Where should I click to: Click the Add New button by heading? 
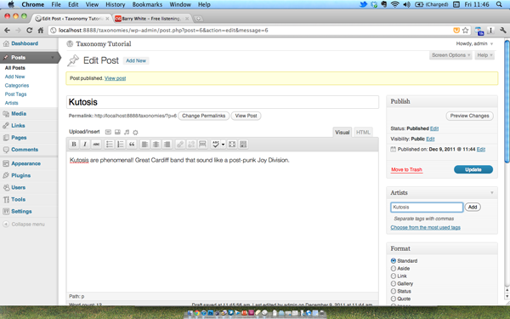tap(136, 60)
